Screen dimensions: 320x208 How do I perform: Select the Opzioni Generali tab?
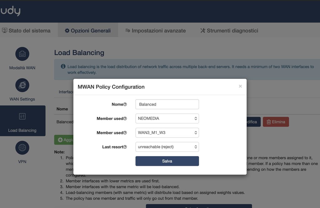(x=88, y=31)
